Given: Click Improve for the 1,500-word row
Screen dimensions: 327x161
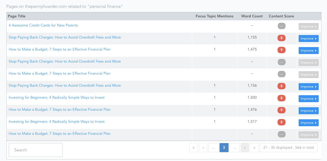Looking at the screenshot, I should tap(309, 99).
